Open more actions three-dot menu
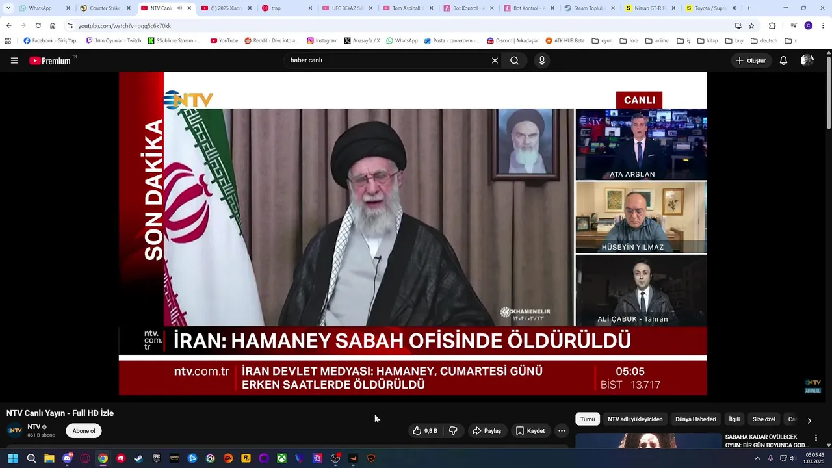This screenshot has height=468, width=832. [x=562, y=431]
